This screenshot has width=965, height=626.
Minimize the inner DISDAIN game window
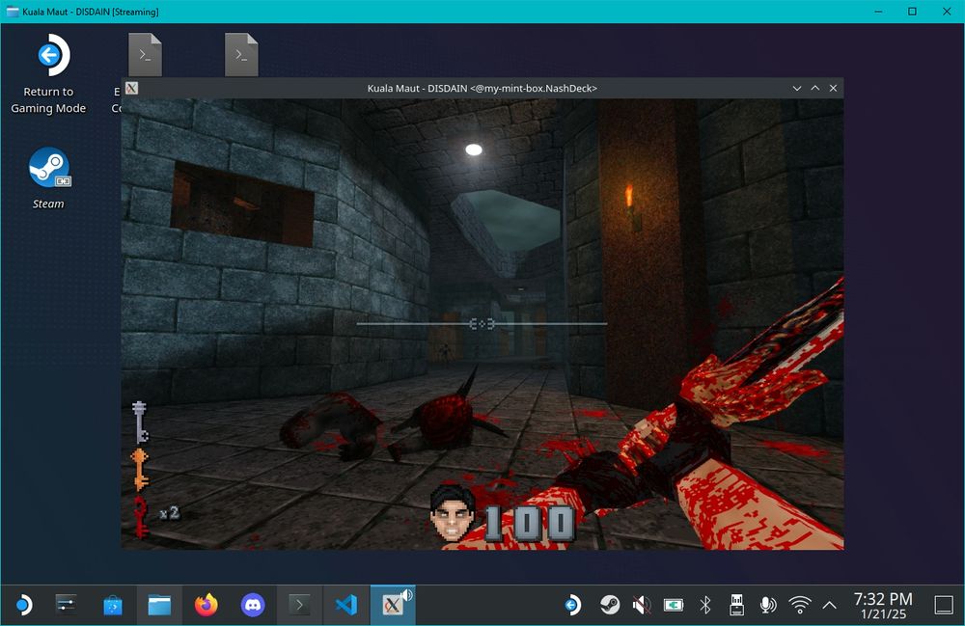(797, 88)
